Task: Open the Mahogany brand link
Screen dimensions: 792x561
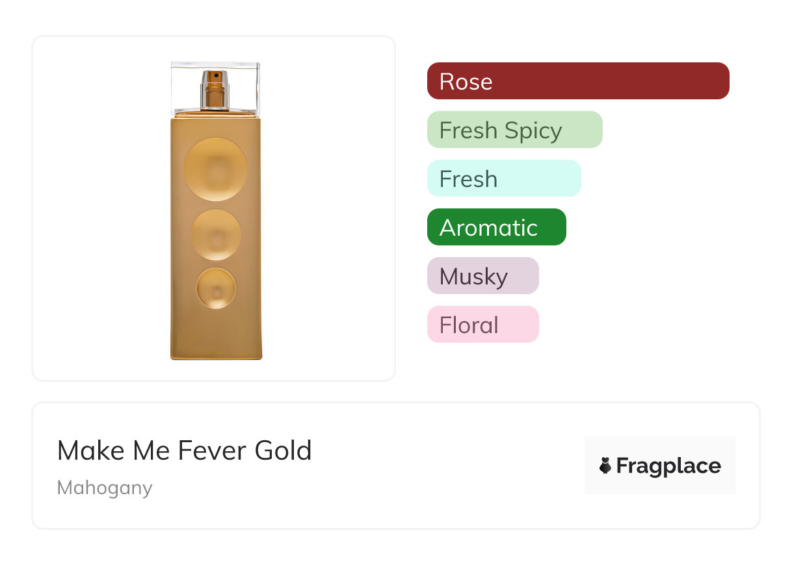Action: (x=105, y=488)
